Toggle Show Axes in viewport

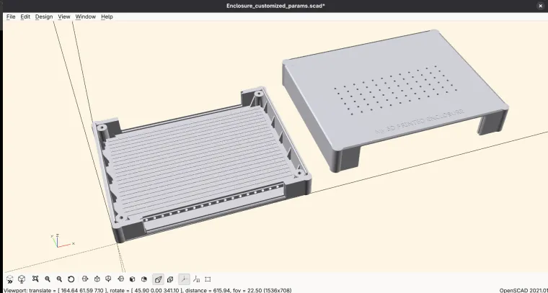pyautogui.click(x=184, y=279)
